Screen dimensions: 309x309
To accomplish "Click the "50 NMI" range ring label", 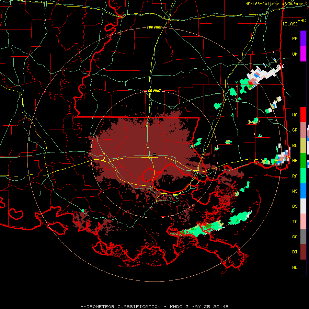I will tap(154, 91).
